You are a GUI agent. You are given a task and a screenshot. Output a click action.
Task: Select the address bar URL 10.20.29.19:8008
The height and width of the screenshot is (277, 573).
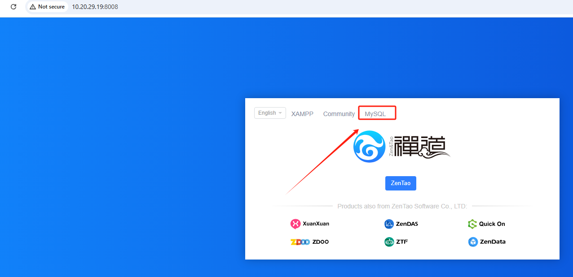coord(95,7)
